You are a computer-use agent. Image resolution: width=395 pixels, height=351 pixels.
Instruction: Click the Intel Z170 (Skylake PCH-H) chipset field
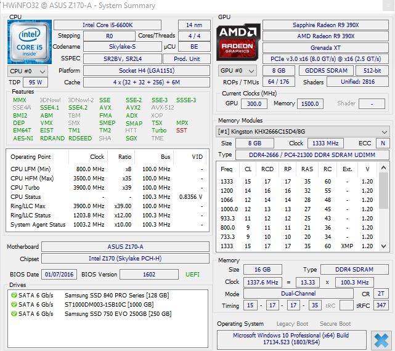tap(125, 259)
